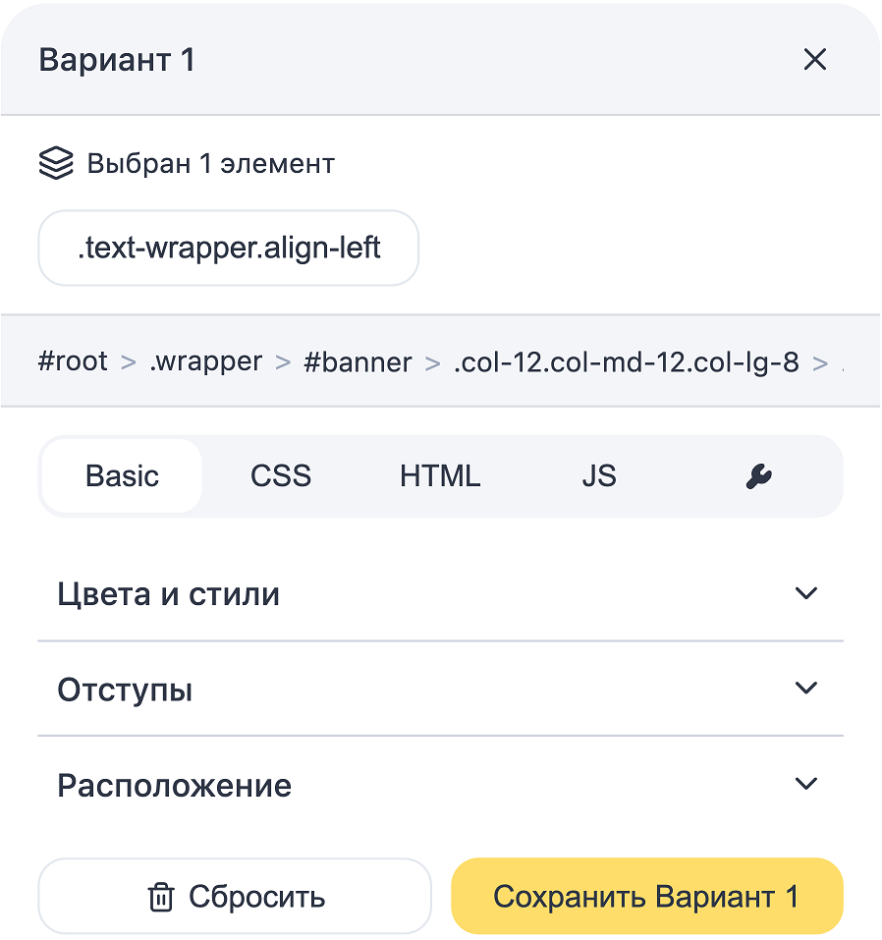Open the CSS tab
The height and width of the screenshot is (940, 882).
click(x=281, y=476)
